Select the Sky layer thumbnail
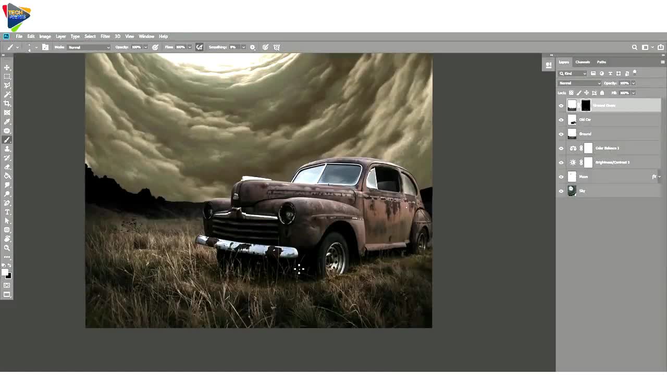Viewport: 667px width, 375px height. pyautogui.click(x=572, y=191)
